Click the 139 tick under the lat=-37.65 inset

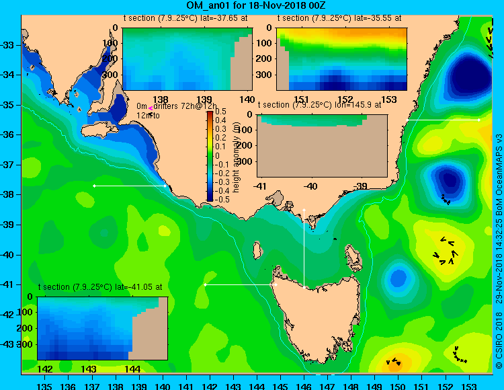click(205, 100)
